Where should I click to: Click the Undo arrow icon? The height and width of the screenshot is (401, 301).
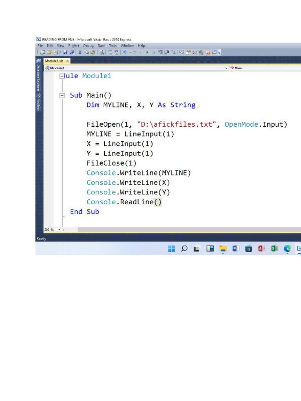point(124,52)
